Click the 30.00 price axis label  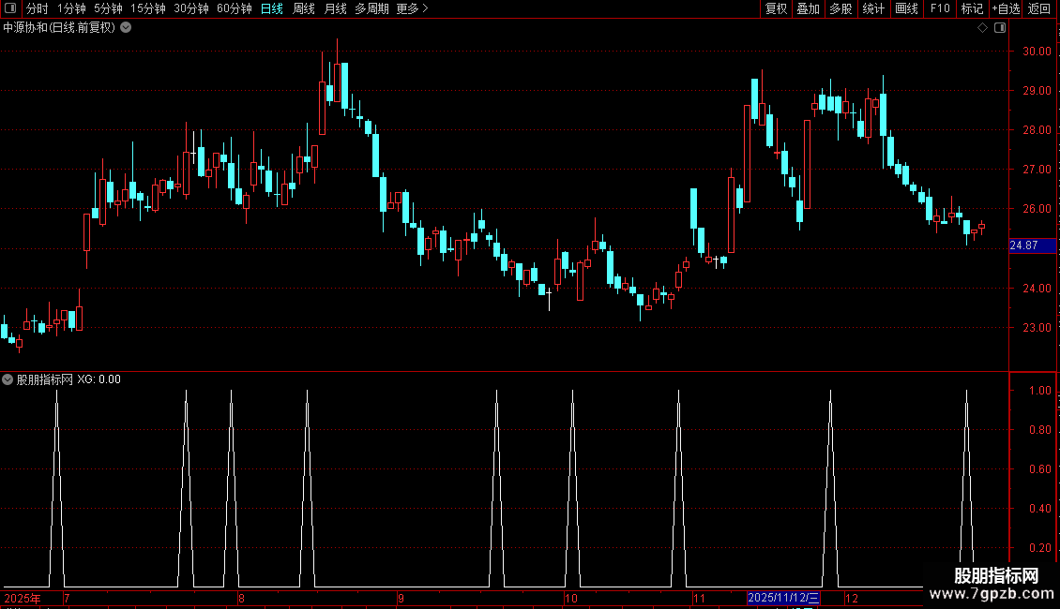point(1037,52)
